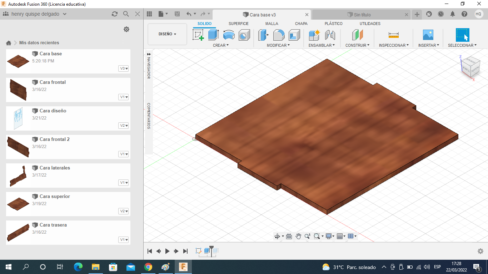The image size is (488, 274).
Task: Open data panel settings gear
Action: pyautogui.click(x=126, y=29)
